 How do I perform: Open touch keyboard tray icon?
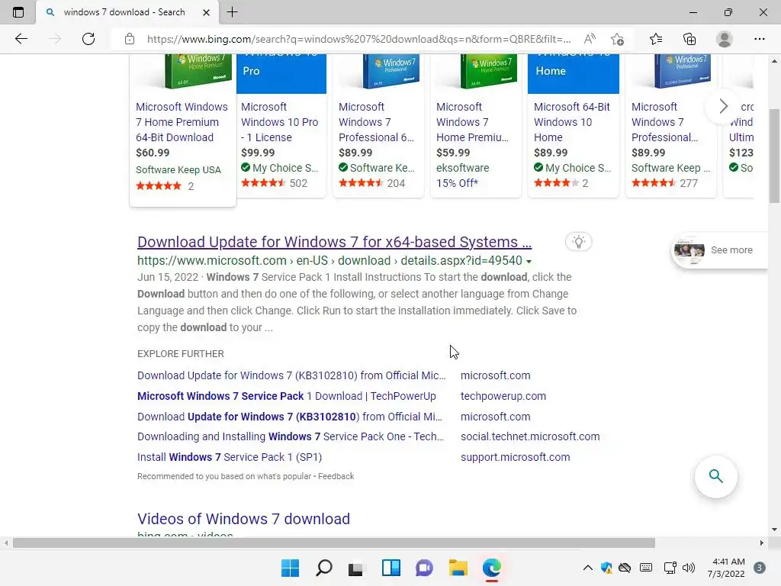pyautogui.click(x=646, y=568)
